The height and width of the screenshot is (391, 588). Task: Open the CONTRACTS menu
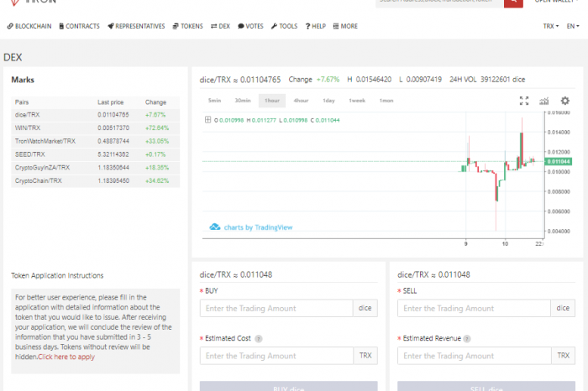click(79, 26)
